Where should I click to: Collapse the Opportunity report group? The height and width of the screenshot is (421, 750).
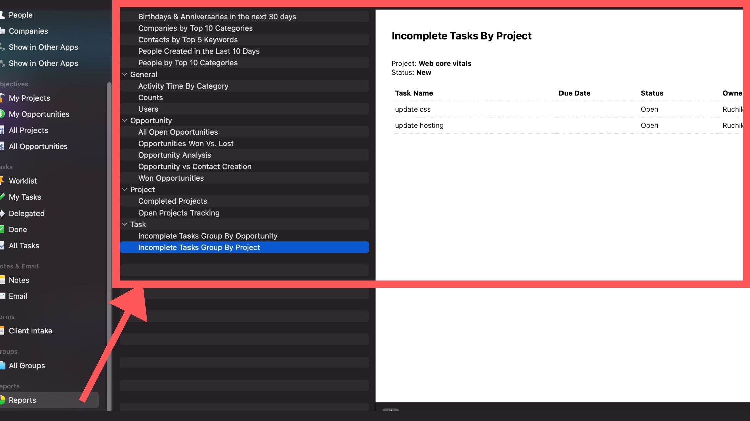(x=125, y=121)
